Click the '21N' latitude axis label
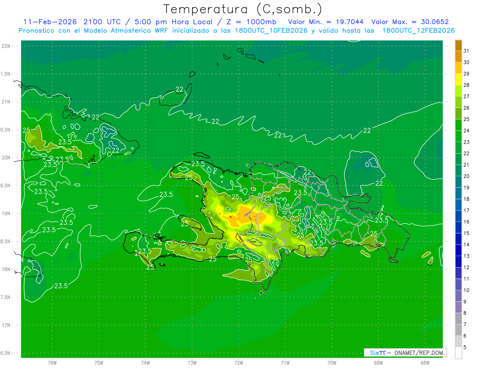This screenshot has height=368, width=477. tap(6, 102)
